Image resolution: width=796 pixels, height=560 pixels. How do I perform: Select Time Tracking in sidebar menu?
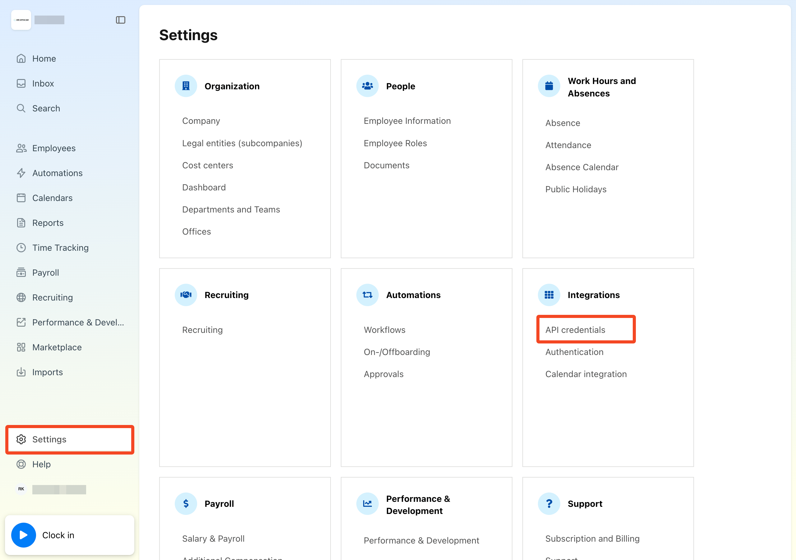60,248
